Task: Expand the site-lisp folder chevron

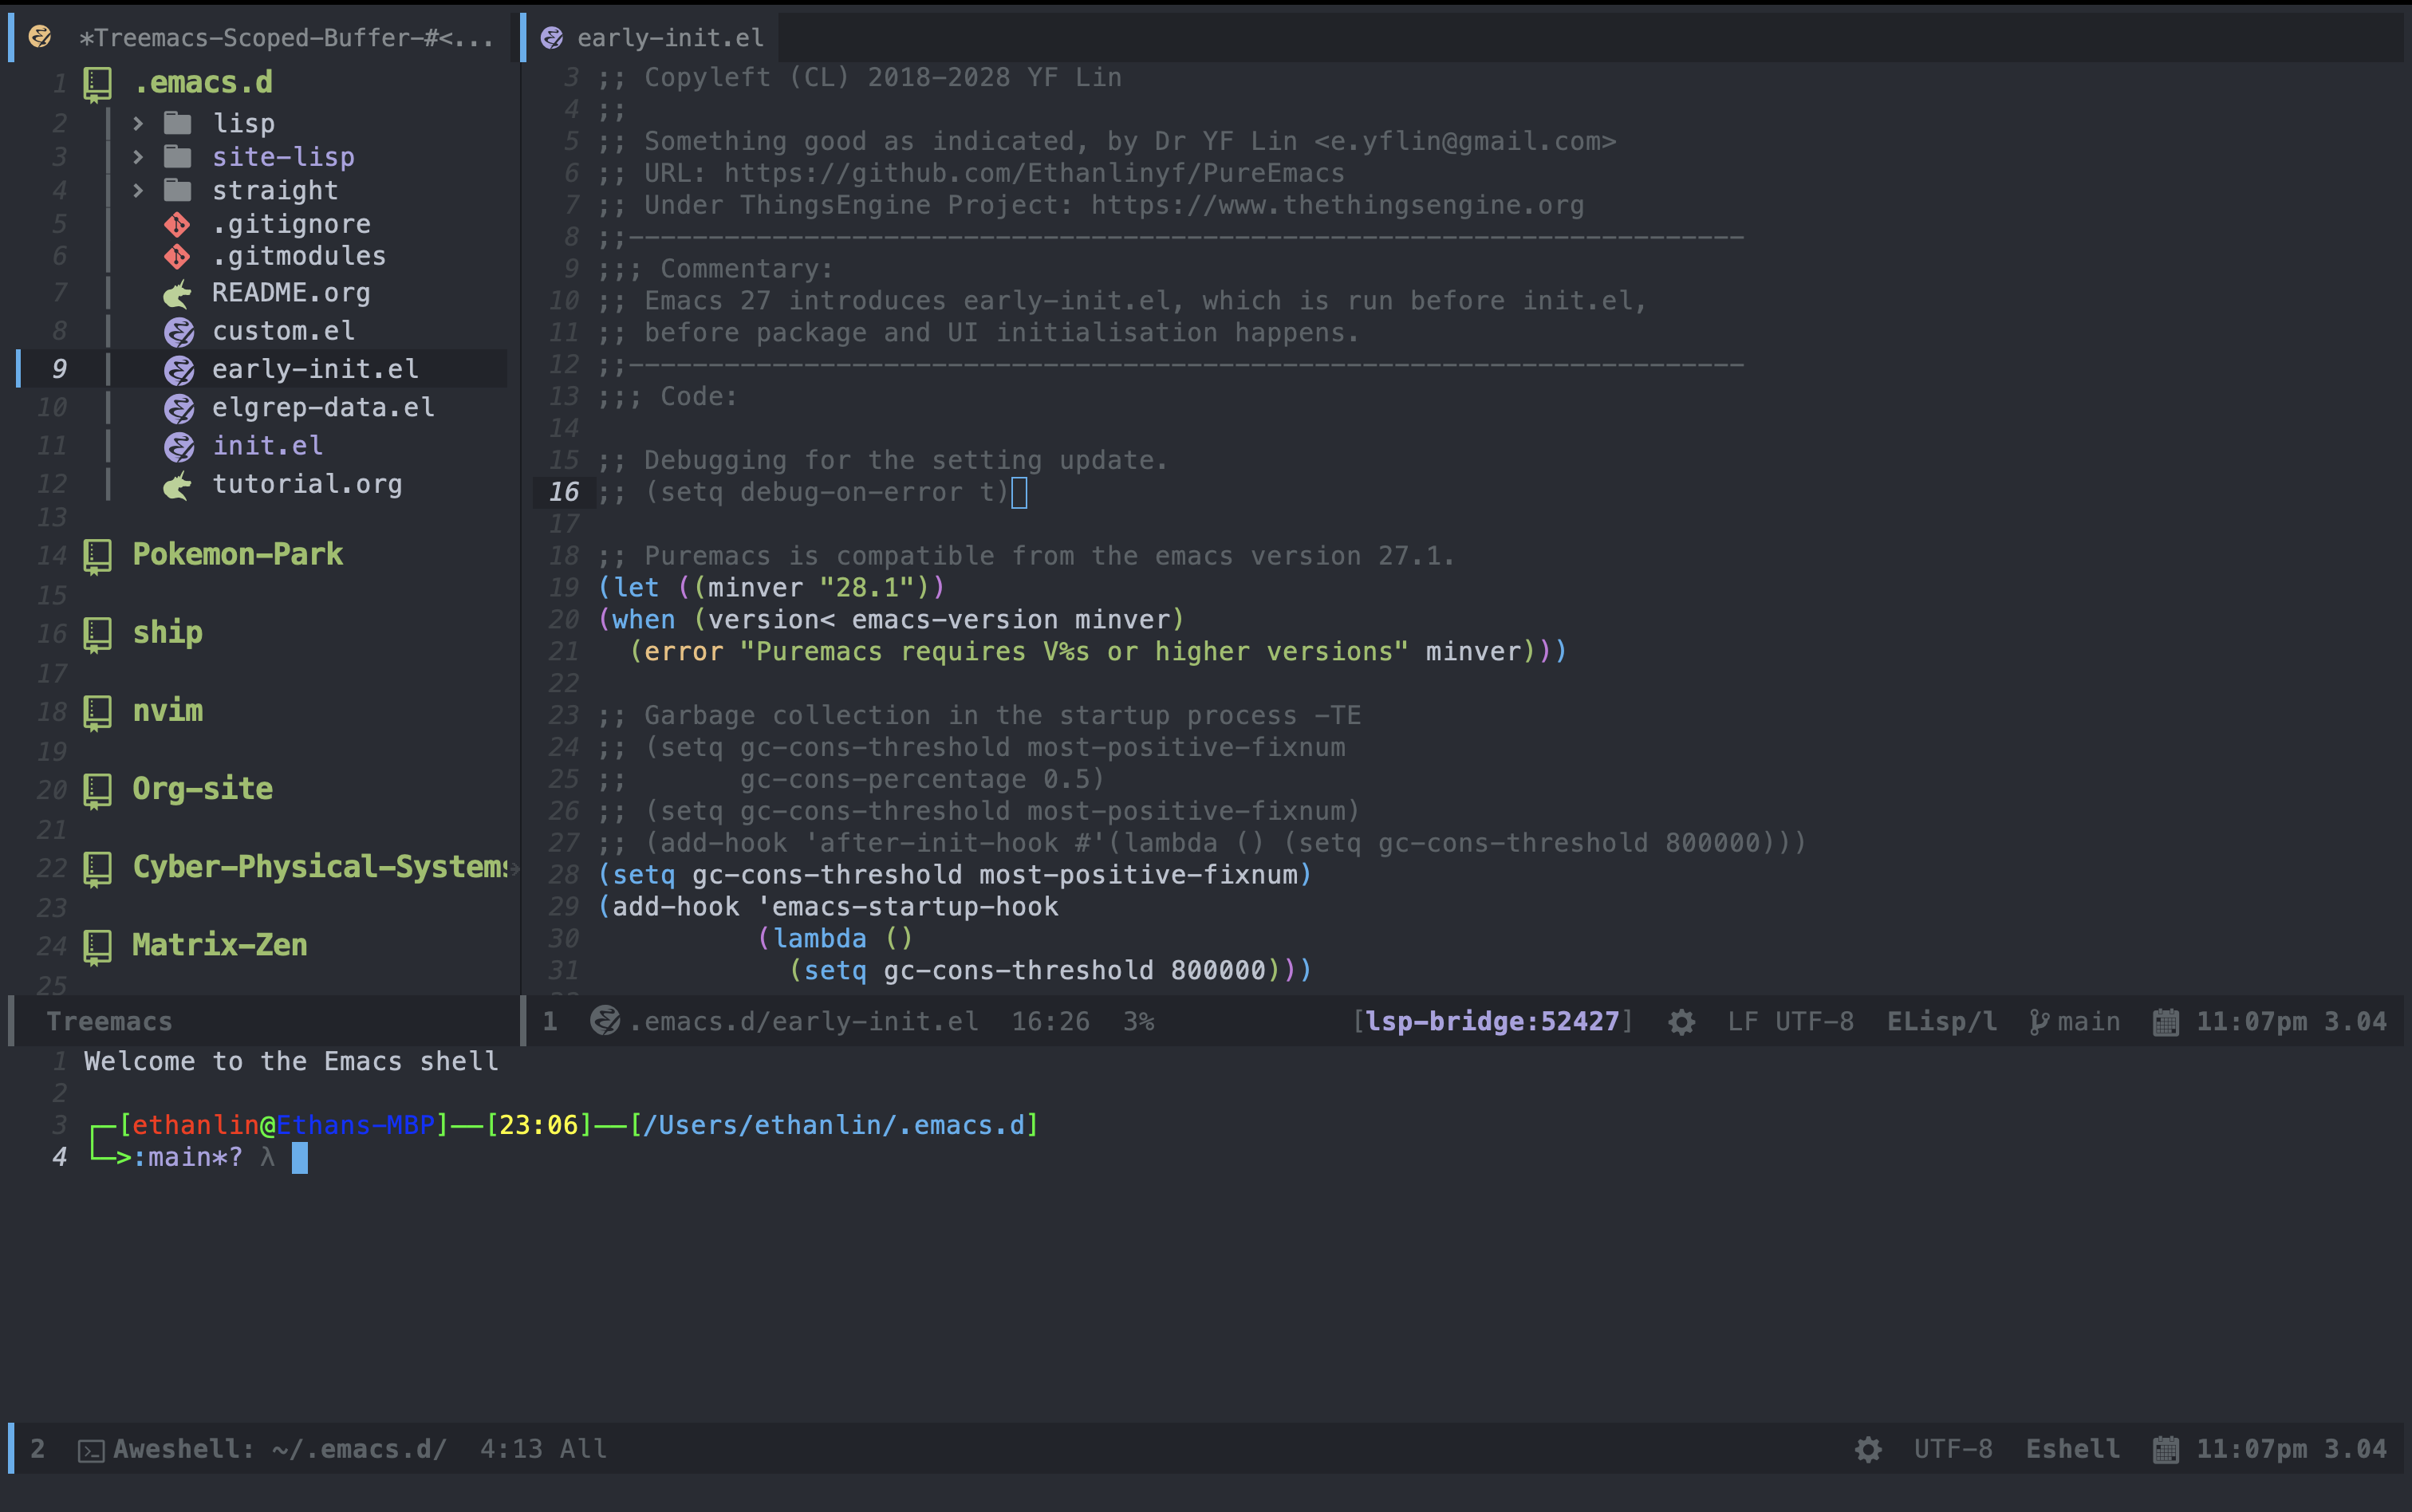Action: pyautogui.click(x=138, y=157)
